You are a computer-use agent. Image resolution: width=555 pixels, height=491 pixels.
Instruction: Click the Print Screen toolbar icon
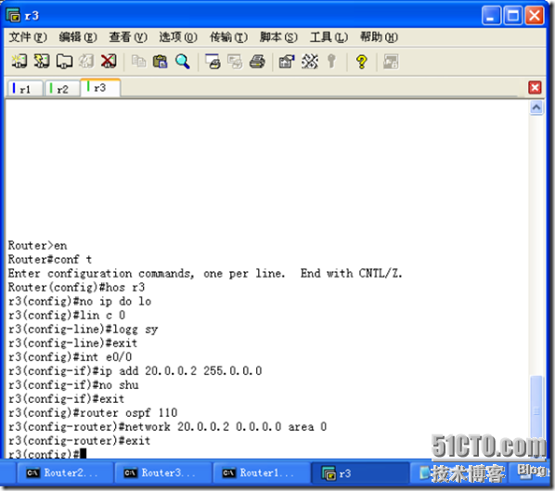[x=213, y=61]
